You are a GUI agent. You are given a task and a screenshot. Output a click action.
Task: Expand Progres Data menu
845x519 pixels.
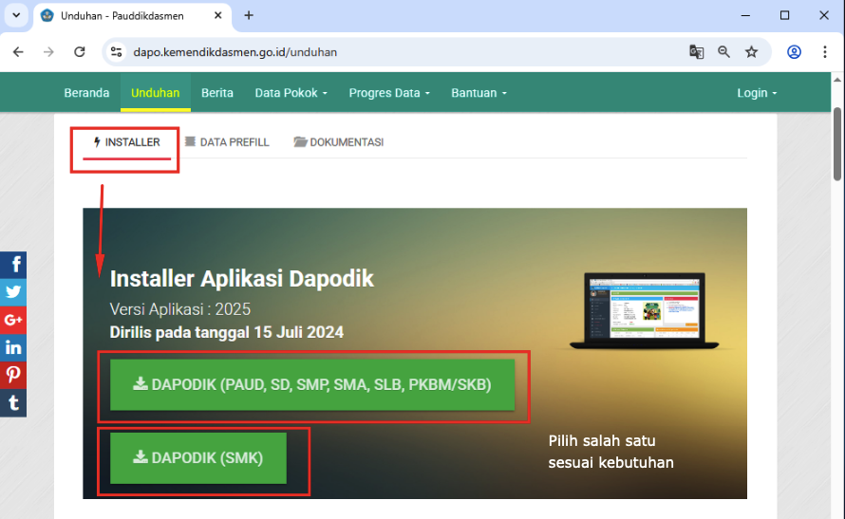point(389,93)
